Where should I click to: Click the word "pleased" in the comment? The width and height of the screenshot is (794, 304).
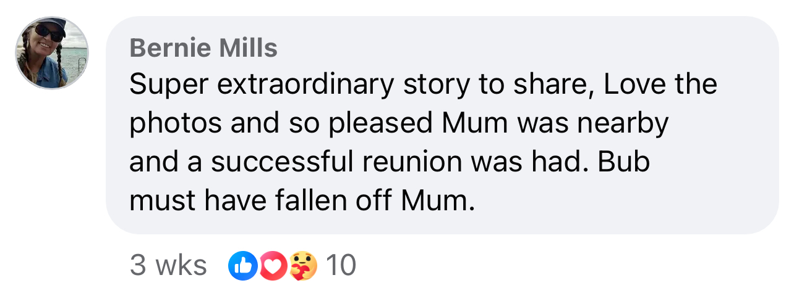(x=380, y=123)
